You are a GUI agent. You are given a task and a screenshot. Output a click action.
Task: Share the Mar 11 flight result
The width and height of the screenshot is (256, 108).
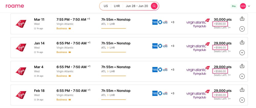242,19
